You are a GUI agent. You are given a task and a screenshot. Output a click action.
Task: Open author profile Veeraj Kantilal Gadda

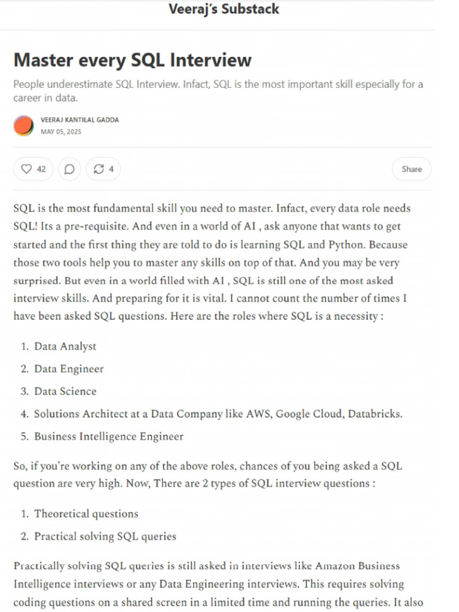[79, 120]
